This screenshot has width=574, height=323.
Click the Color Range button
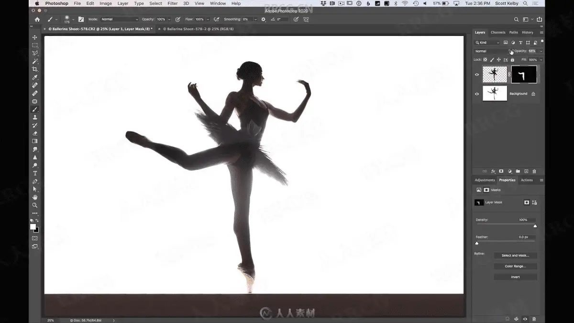click(515, 266)
